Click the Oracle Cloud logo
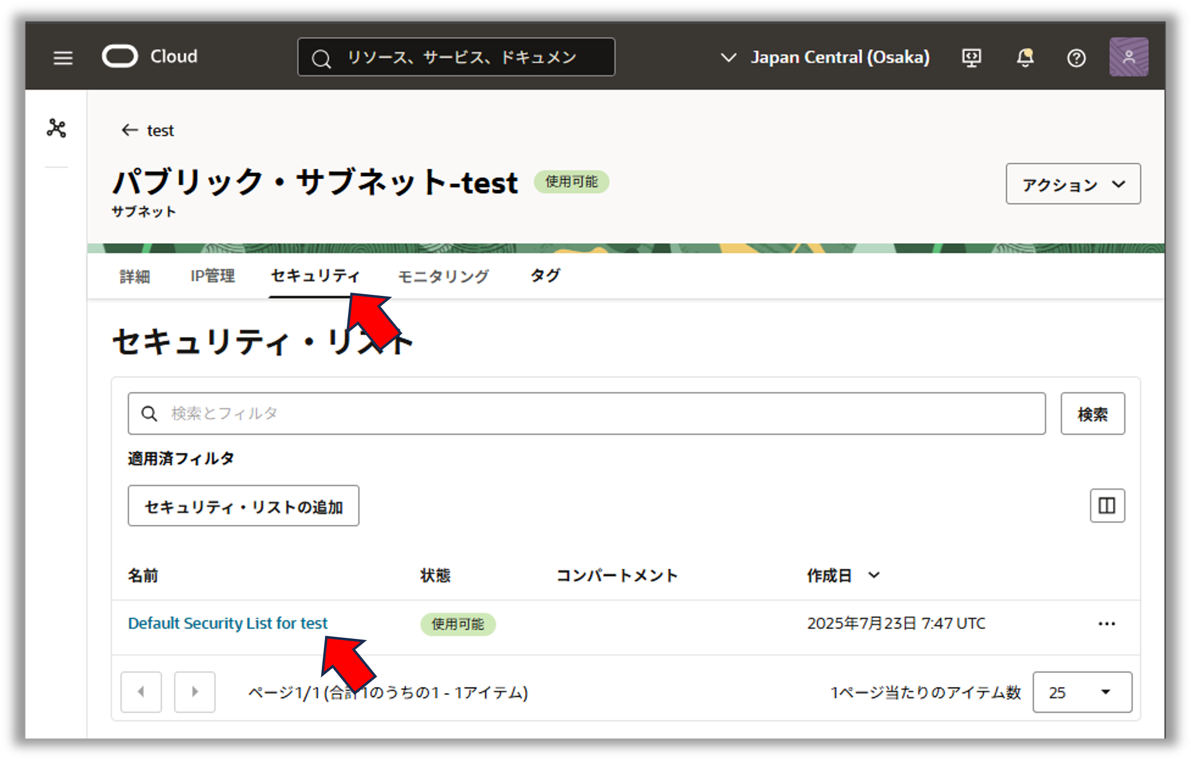Image resolution: width=1191 pixels, height=760 pixels. tap(120, 56)
